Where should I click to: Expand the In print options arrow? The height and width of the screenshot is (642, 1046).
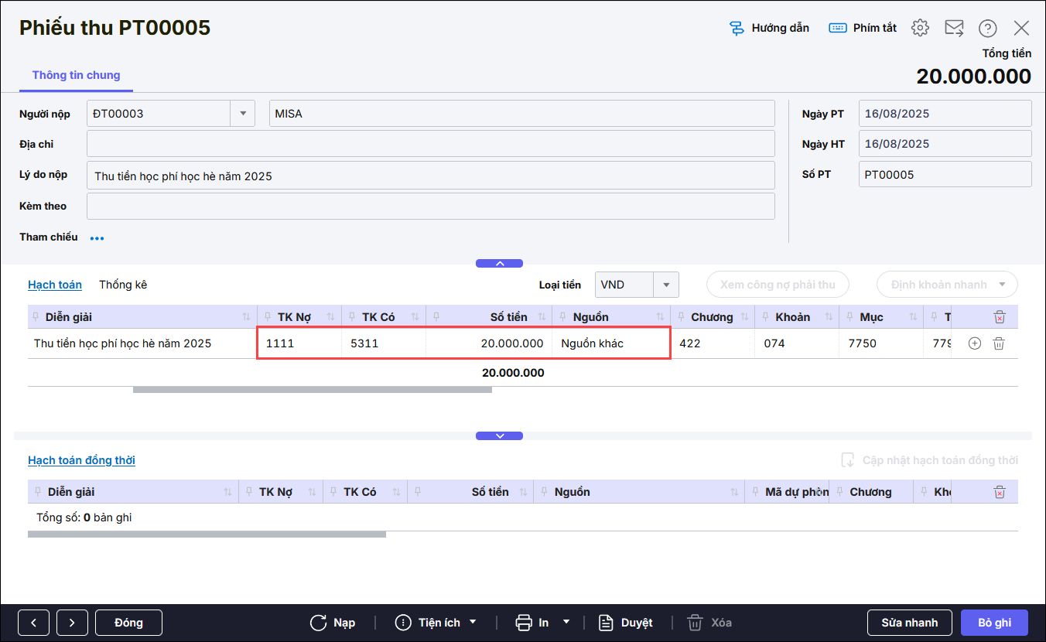pyautogui.click(x=566, y=622)
